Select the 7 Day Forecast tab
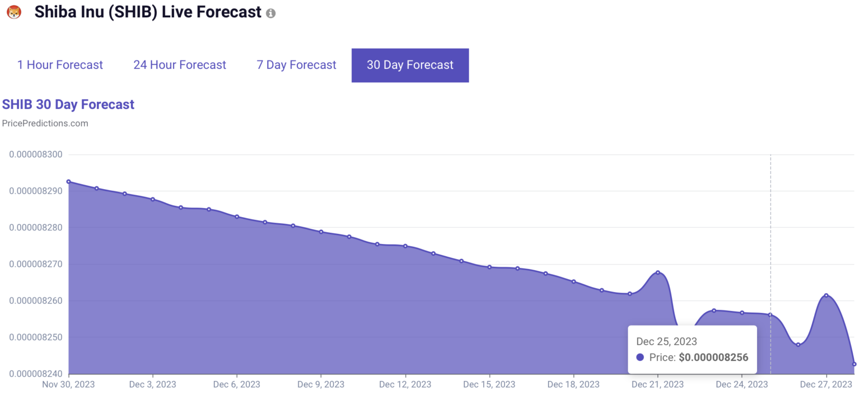 tap(296, 65)
